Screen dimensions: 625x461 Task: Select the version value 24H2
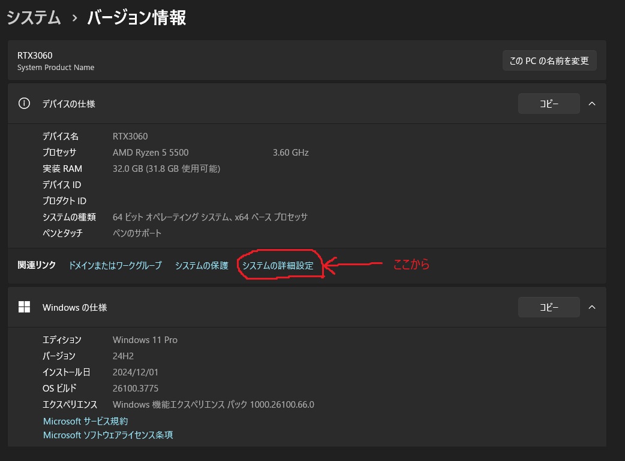123,356
